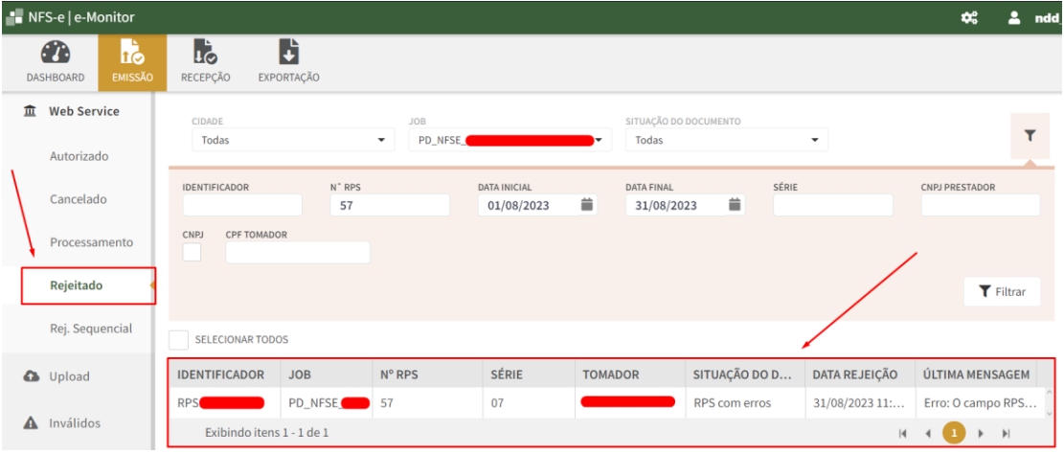Toggle the CNPJ checkbox
The height and width of the screenshot is (454, 1064).
[192, 252]
